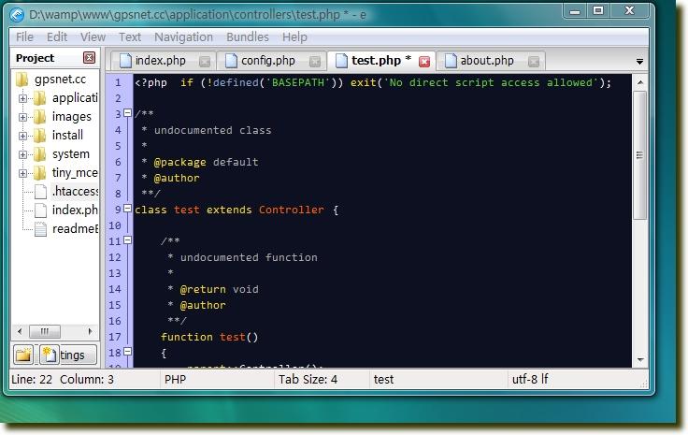Collapse the class comment fold at line 3

coord(128,114)
